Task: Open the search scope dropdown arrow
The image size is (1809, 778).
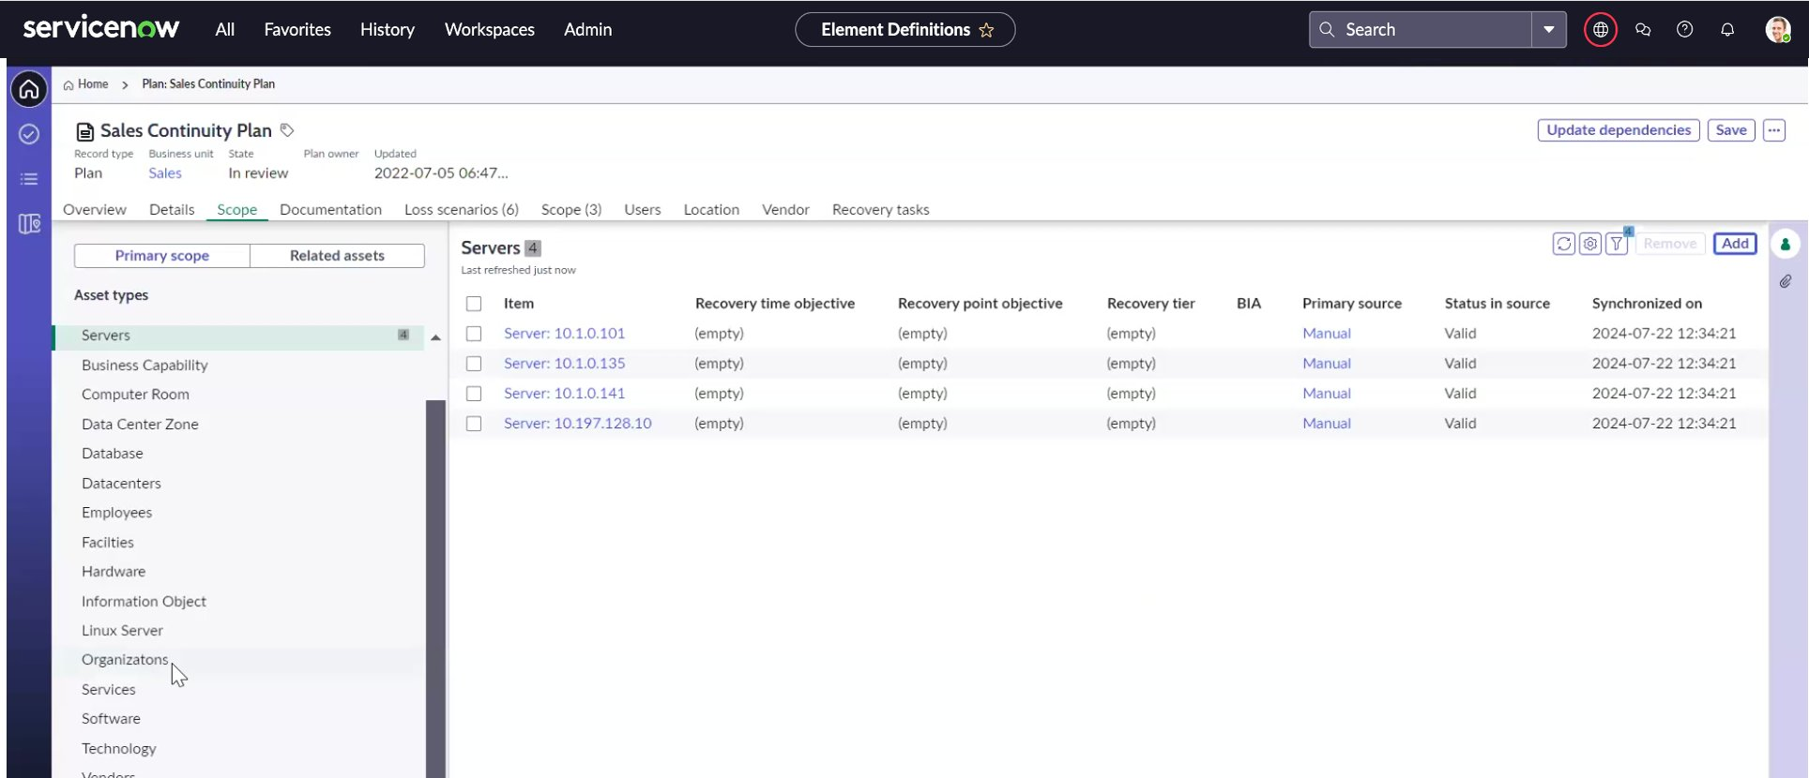Action: coord(1549,30)
